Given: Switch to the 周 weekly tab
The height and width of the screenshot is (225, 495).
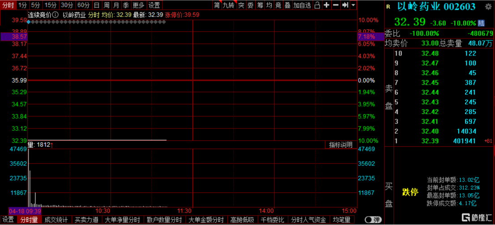Looking at the screenshot, I should [x=107, y=5].
